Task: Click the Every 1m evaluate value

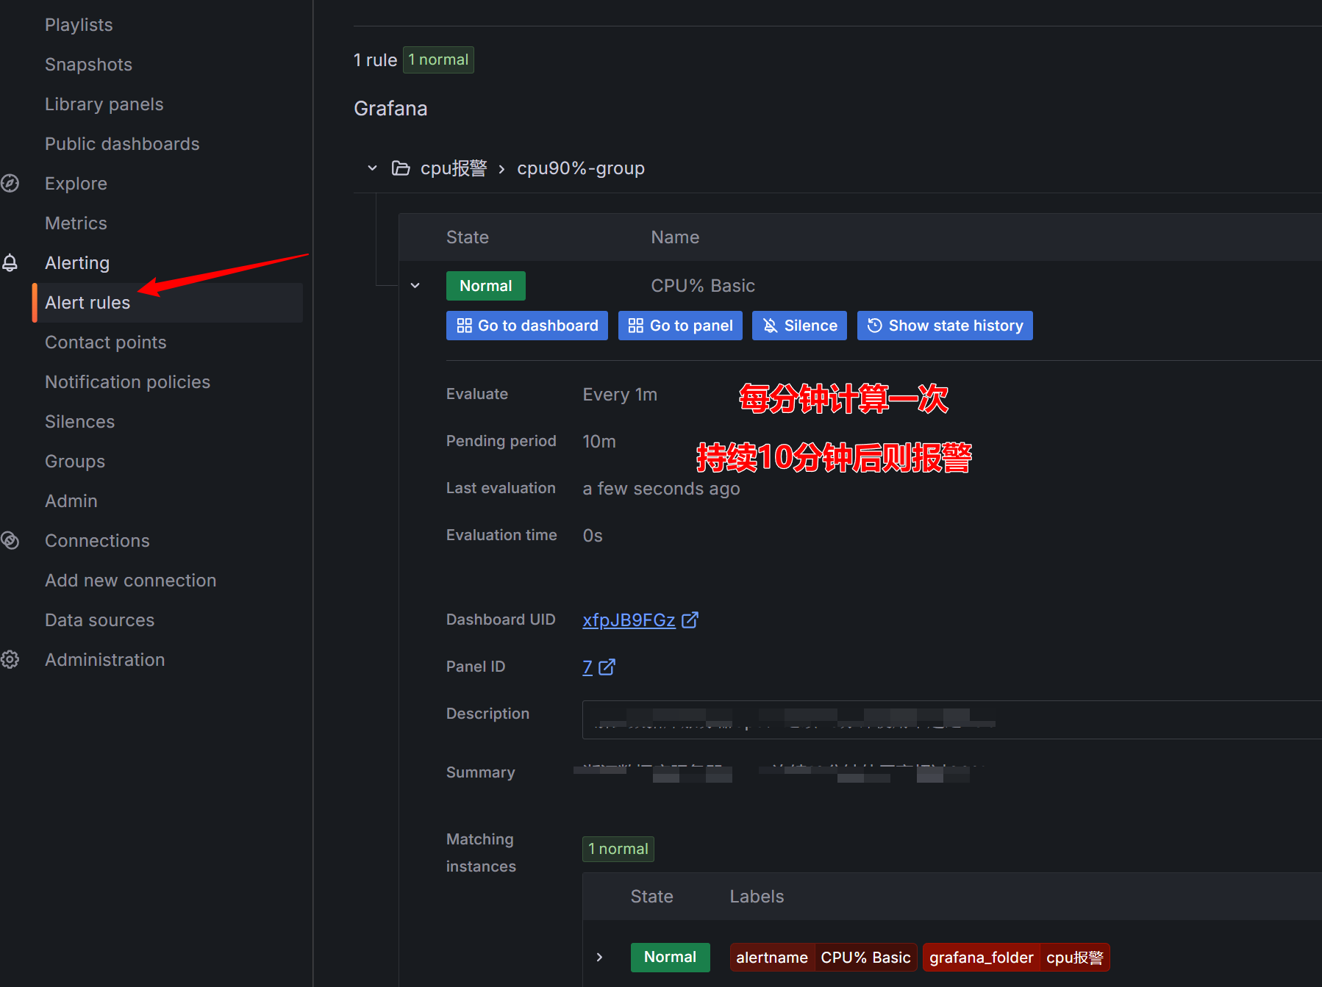Action: 620,395
